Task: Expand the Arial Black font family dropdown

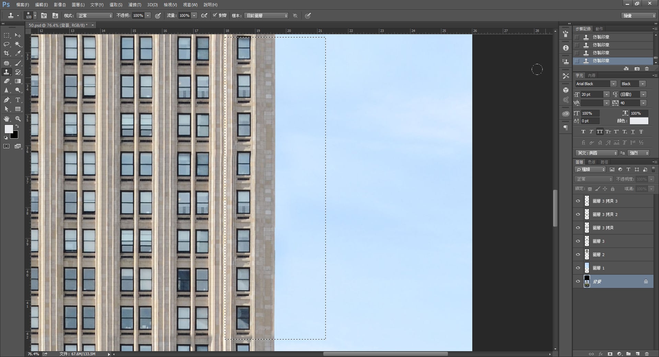Action: (613, 84)
